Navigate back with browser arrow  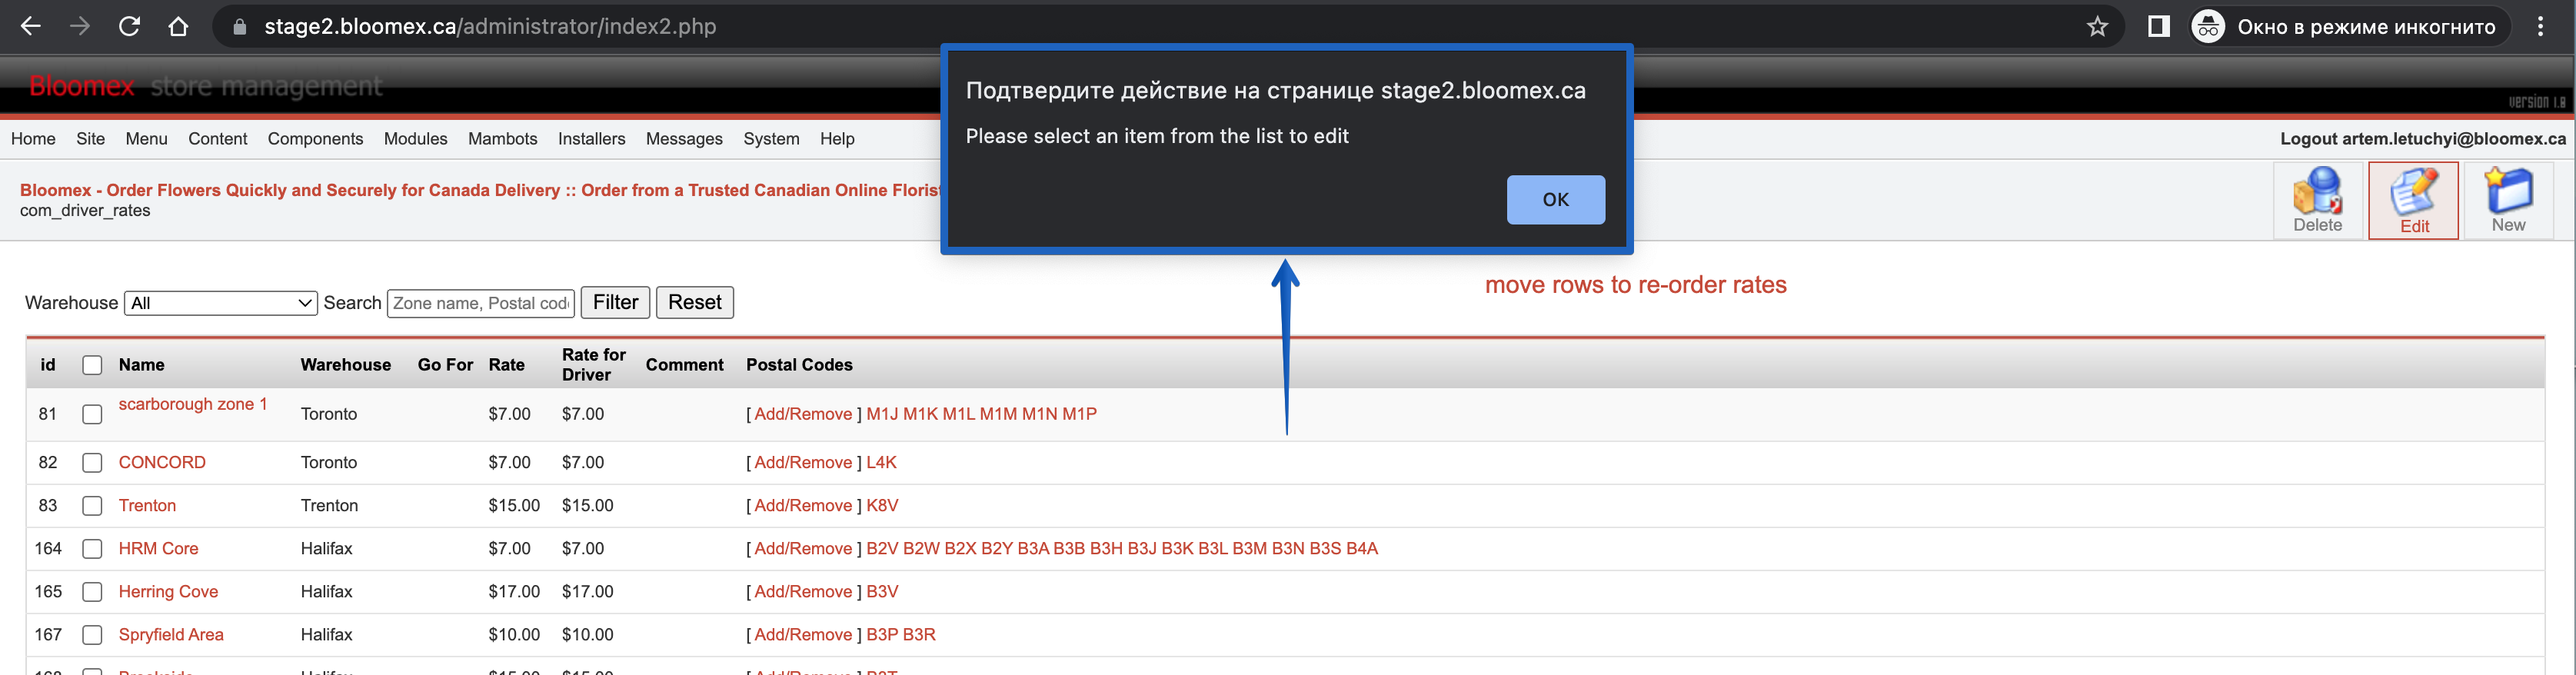click(31, 27)
